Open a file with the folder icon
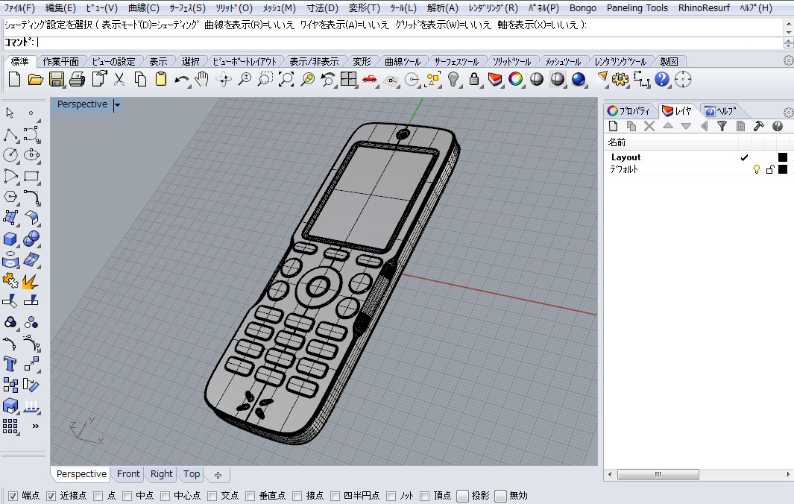The image size is (794, 504). click(x=36, y=79)
